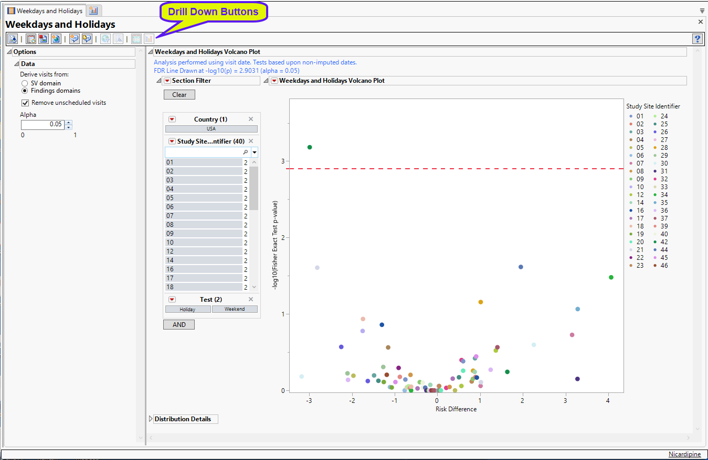The height and width of the screenshot is (460, 708).
Task: Select the Findings domains radio button
Action: [x=25, y=91]
